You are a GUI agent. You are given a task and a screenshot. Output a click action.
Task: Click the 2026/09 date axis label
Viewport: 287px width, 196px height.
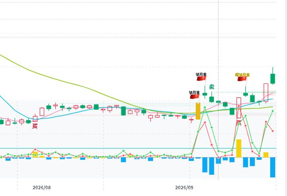tap(184, 187)
